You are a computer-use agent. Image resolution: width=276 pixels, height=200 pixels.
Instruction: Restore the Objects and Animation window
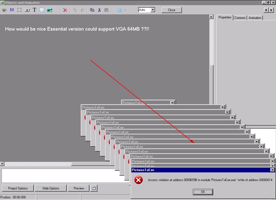click(x=268, y=2)
